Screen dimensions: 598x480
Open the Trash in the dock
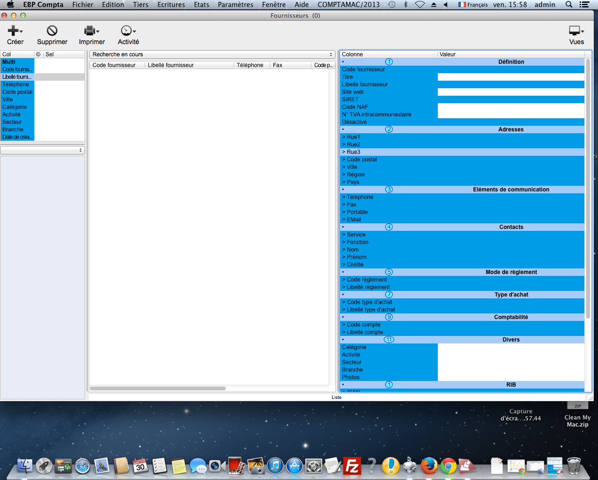(x=574, y=466)
